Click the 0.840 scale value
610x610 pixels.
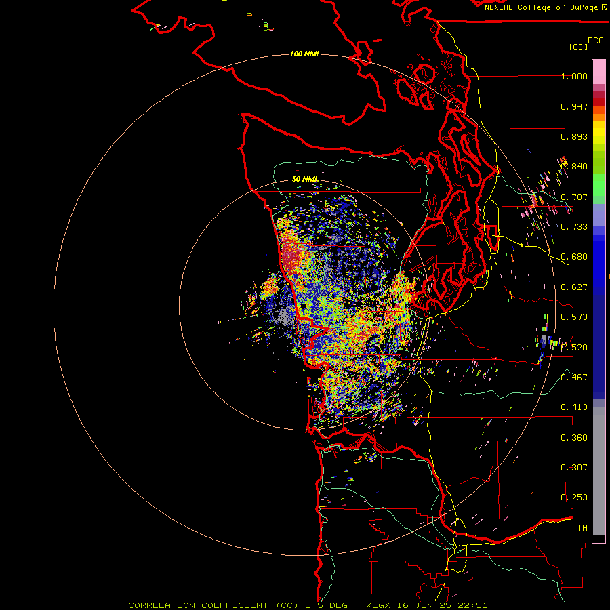pos(574,167)
